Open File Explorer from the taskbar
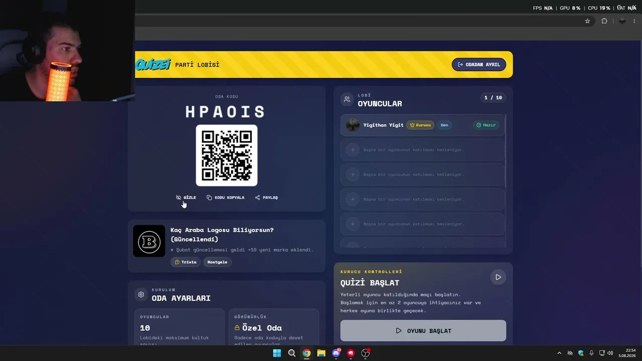642x361 pixels. pos(321,353)
